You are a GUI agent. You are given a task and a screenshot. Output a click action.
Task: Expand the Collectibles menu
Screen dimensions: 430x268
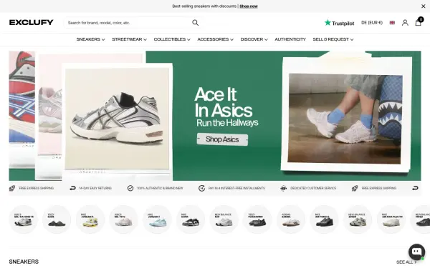pyautogui.click(x=172, y=39)
